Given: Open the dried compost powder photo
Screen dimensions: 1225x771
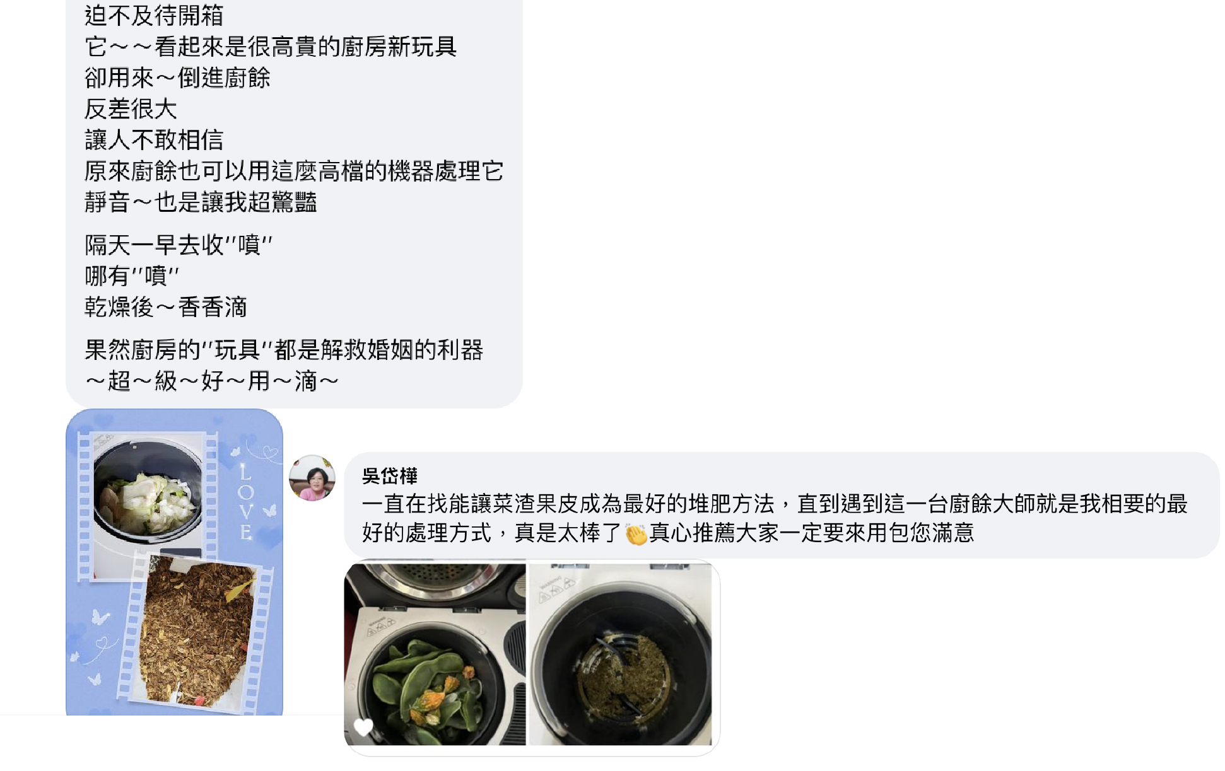Looking at the screenshot, I should pos(620,655).
